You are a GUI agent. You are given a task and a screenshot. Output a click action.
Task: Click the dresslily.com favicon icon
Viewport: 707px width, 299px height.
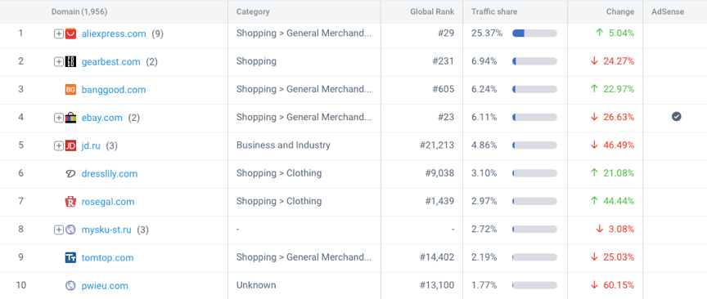click(x=70, y=174)
